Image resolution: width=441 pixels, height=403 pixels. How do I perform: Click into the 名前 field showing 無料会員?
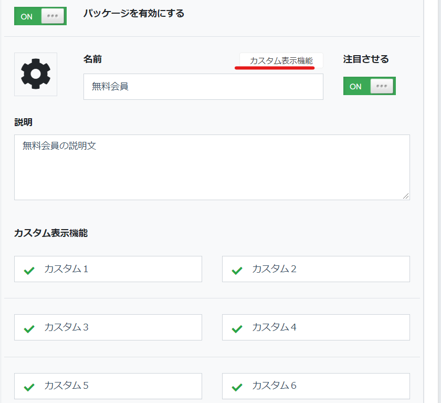pyautogui.click(x=203, y=87)
